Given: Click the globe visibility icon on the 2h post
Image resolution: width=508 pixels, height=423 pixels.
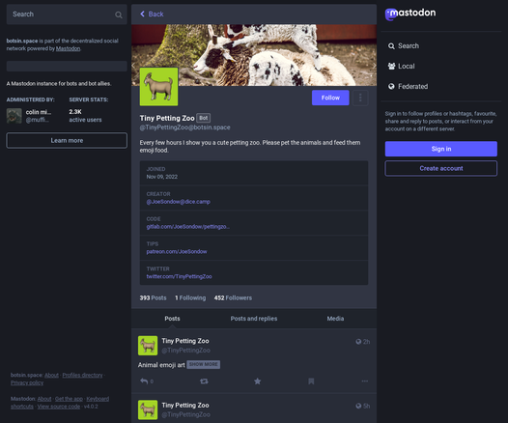Looking at the screenshot, I should coord(358,341).
